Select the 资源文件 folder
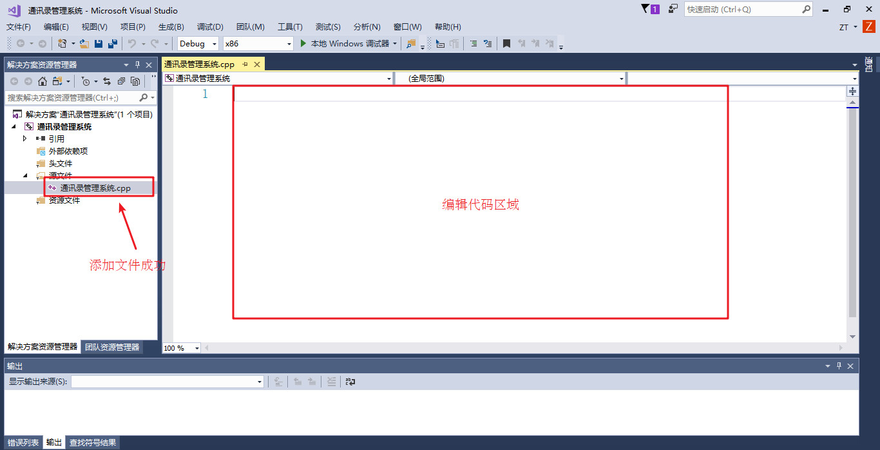This screenshot has width=880, height=450. click(64, 200)
